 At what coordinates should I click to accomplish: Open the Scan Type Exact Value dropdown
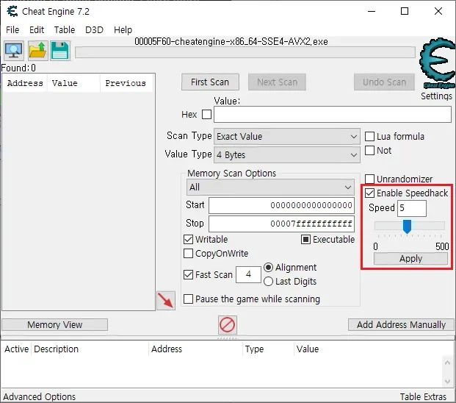pyautogui.click(x=287, y=136)
